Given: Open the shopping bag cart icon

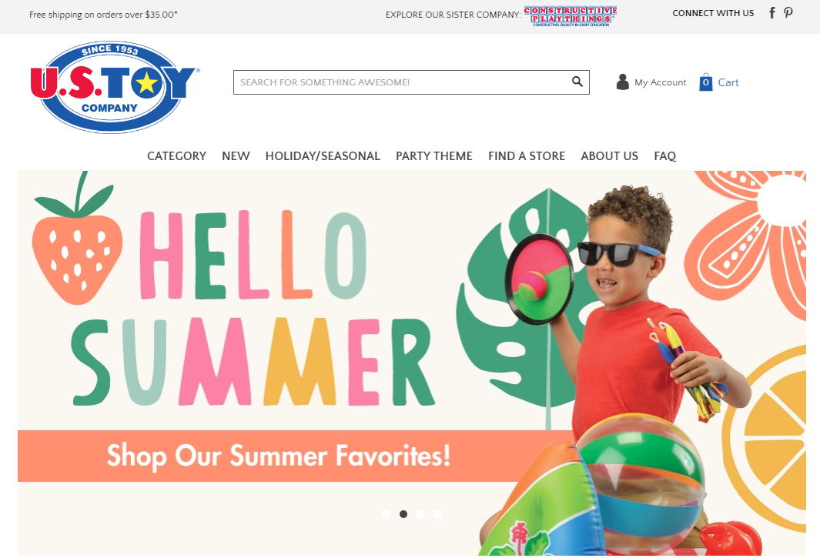Looking at the screenshot, I should click(x=706, y=82).
